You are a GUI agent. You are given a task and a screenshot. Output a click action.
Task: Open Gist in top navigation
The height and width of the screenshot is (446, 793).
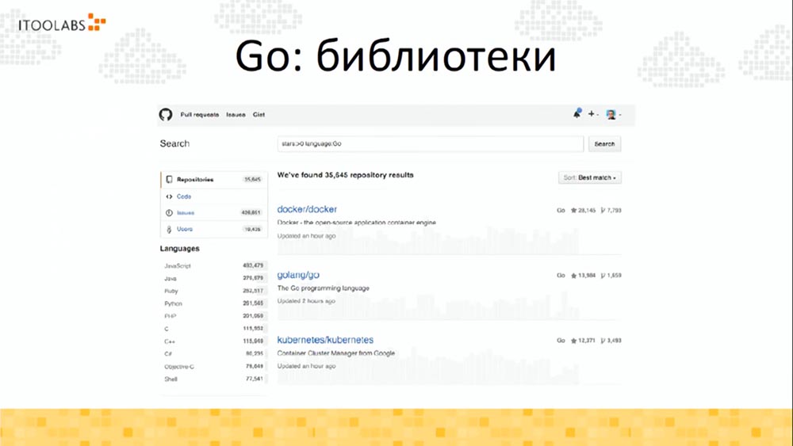[x=259, y=115]
